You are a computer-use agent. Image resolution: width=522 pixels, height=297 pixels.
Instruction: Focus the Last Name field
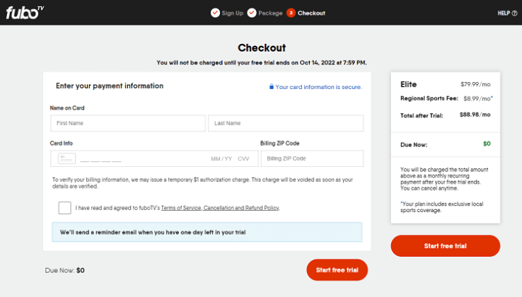tap(286, 123)
